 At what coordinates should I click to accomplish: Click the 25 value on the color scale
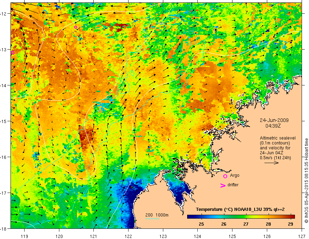201,224
